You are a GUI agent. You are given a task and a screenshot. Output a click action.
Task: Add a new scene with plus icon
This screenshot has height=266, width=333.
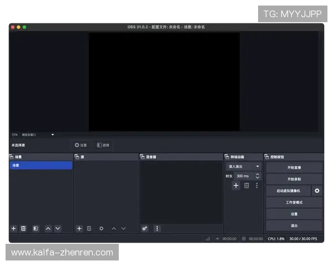[x=14, y=228]
